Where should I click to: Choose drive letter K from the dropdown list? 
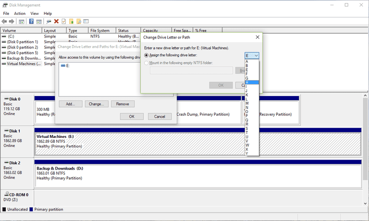(252, 95)
